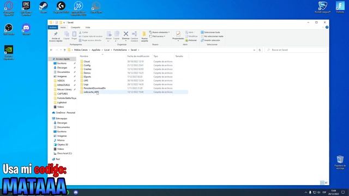Sort by the Nombre column header
Image resolution: width=349 pixels, height=196 pixels.
click(84, 56)
